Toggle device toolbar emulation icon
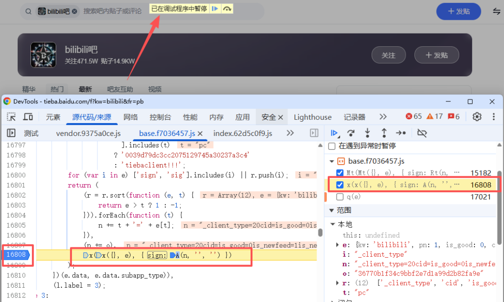The width and height of the screenshot is (504, 302). pos(28,117)
